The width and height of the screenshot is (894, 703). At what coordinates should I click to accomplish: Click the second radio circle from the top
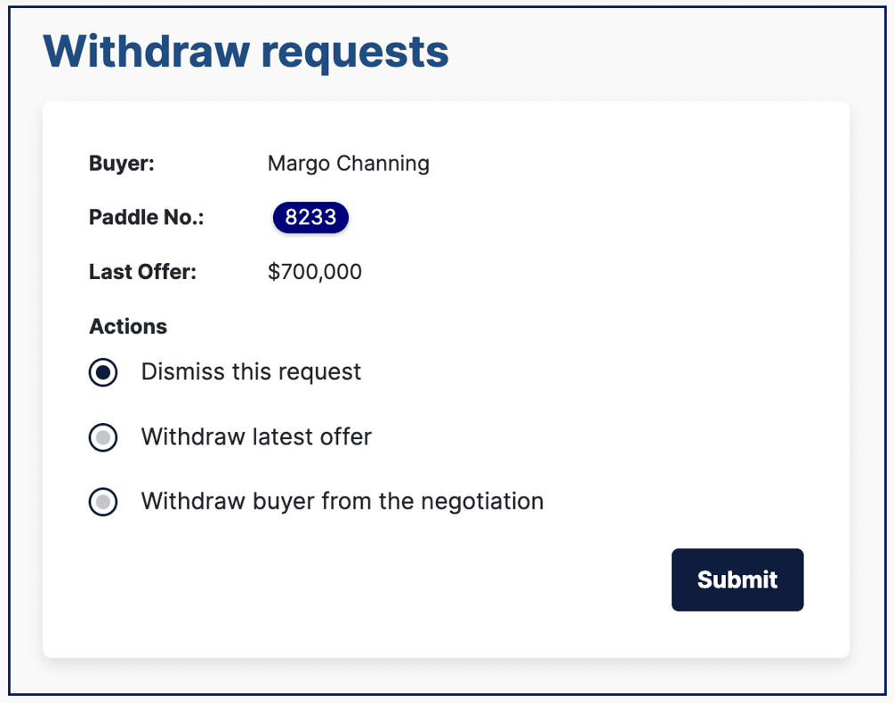pos(103,437)
